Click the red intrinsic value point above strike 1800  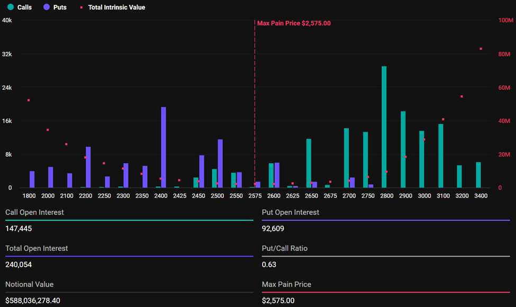coord(28,100)
